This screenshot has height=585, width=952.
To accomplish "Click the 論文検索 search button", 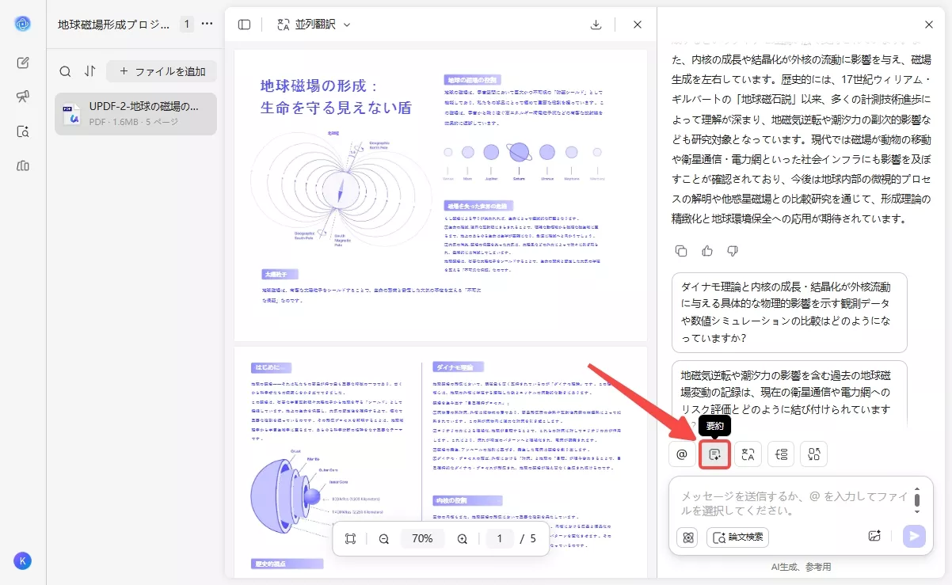I will (737, 537).
